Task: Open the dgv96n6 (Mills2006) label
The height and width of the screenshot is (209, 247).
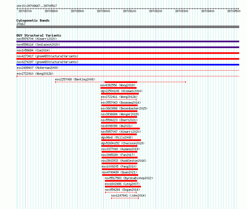Action: (117, 137)
